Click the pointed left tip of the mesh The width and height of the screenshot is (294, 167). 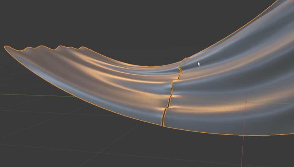click(x=5, y=47)
